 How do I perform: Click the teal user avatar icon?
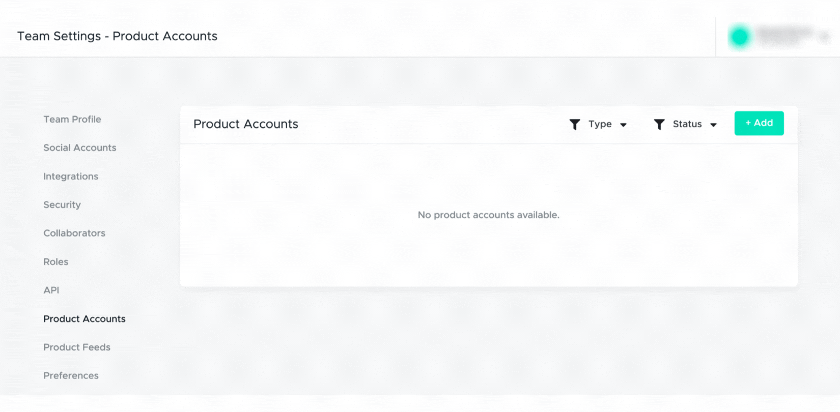tap(740, 36)
